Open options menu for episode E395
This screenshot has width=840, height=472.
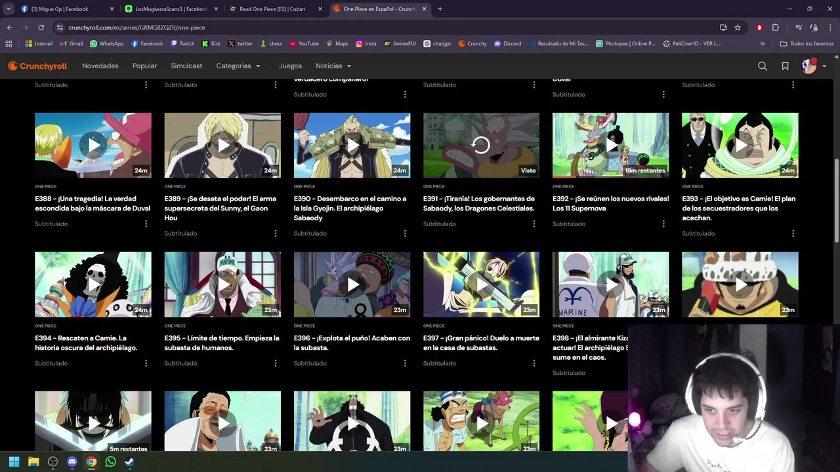(275, 363)
